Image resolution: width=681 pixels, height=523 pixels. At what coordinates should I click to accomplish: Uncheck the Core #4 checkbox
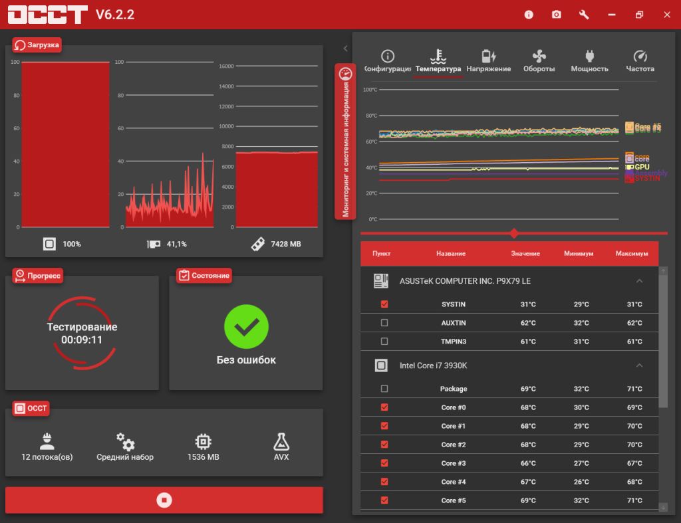pyautogui.click(x=384, y=482)
